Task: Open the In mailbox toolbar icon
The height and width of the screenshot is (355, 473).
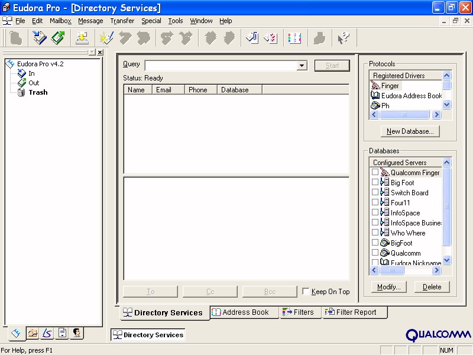Action: point(40,38)
